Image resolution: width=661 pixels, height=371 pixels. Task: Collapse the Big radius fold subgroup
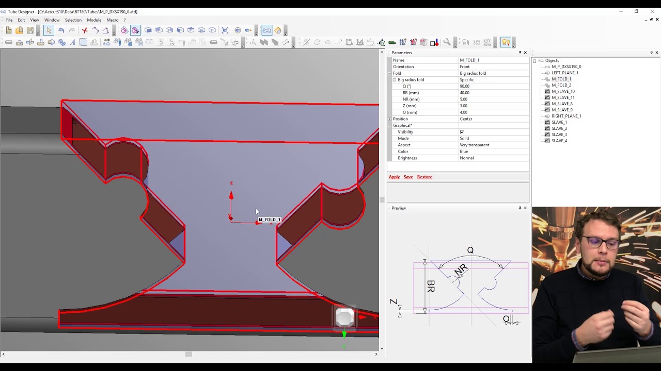(x=395, y=80)
